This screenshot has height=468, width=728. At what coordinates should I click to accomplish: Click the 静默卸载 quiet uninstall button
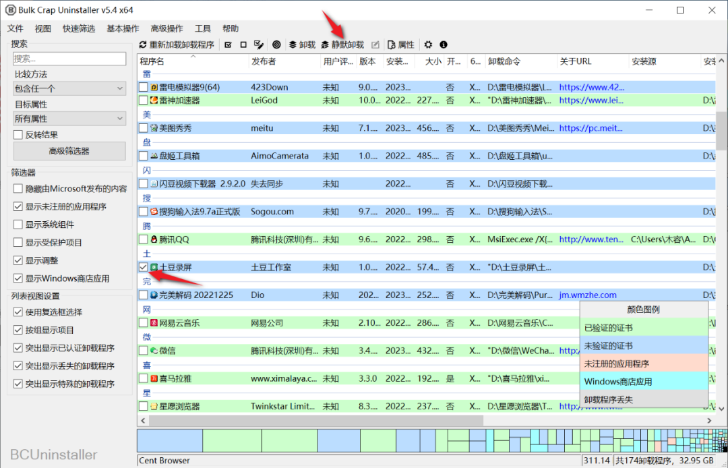click(x=342, y=45)
